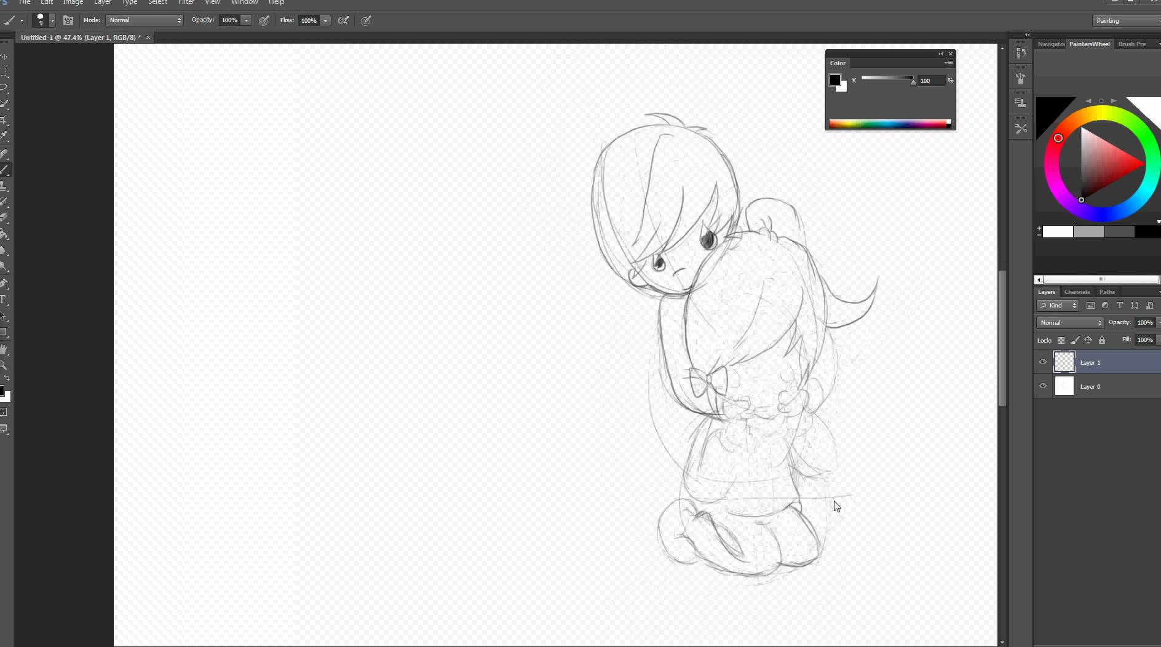Select the Lasso tool
1161x647 pixels.
coord(6,87)
